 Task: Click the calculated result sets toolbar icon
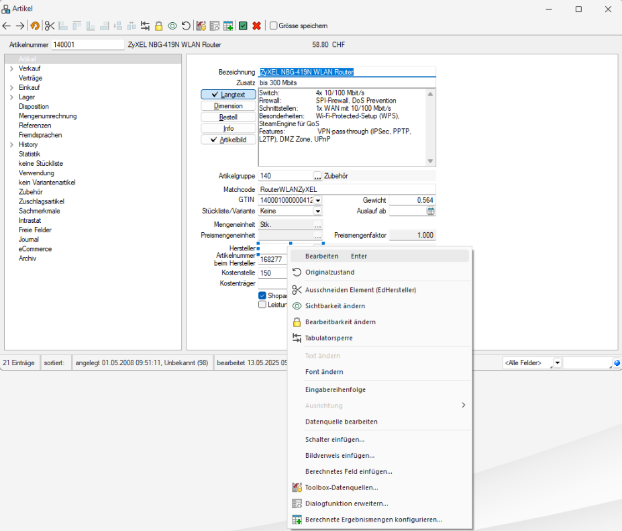click(x=229, y=26)
